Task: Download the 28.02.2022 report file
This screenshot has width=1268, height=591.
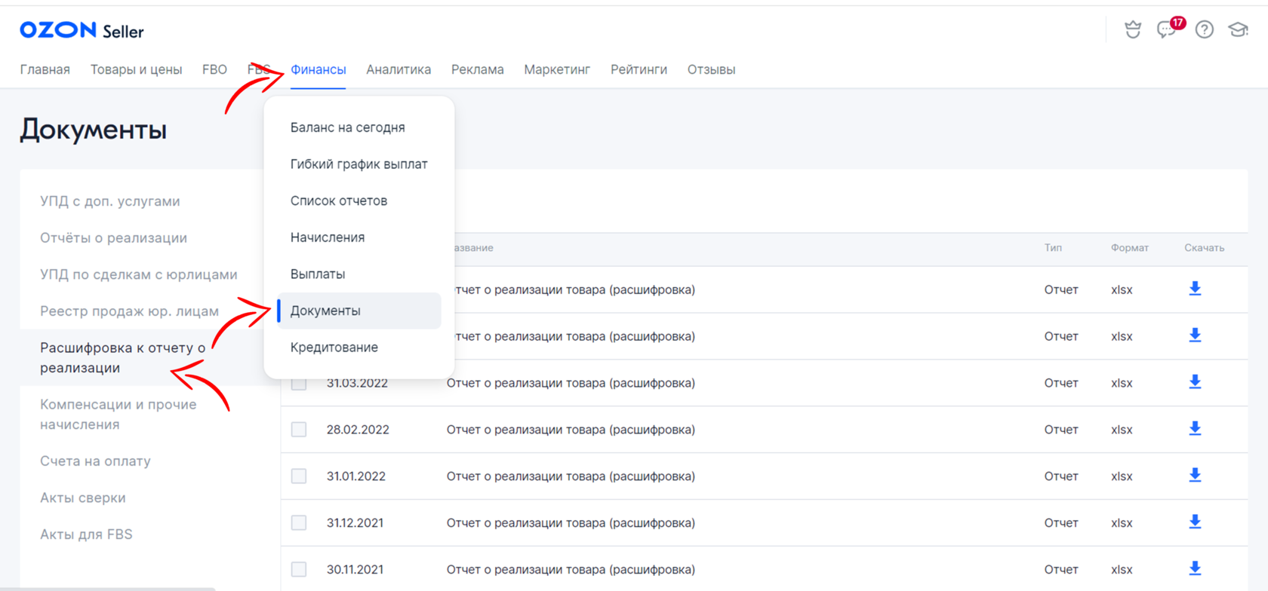Action: tap(1195, 429)
